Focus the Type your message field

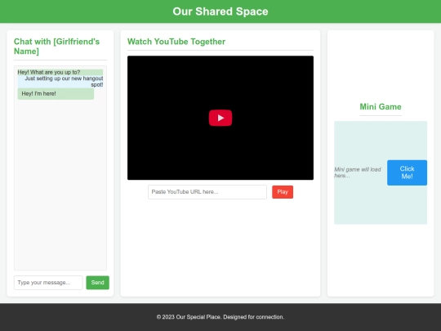(48, 283)
